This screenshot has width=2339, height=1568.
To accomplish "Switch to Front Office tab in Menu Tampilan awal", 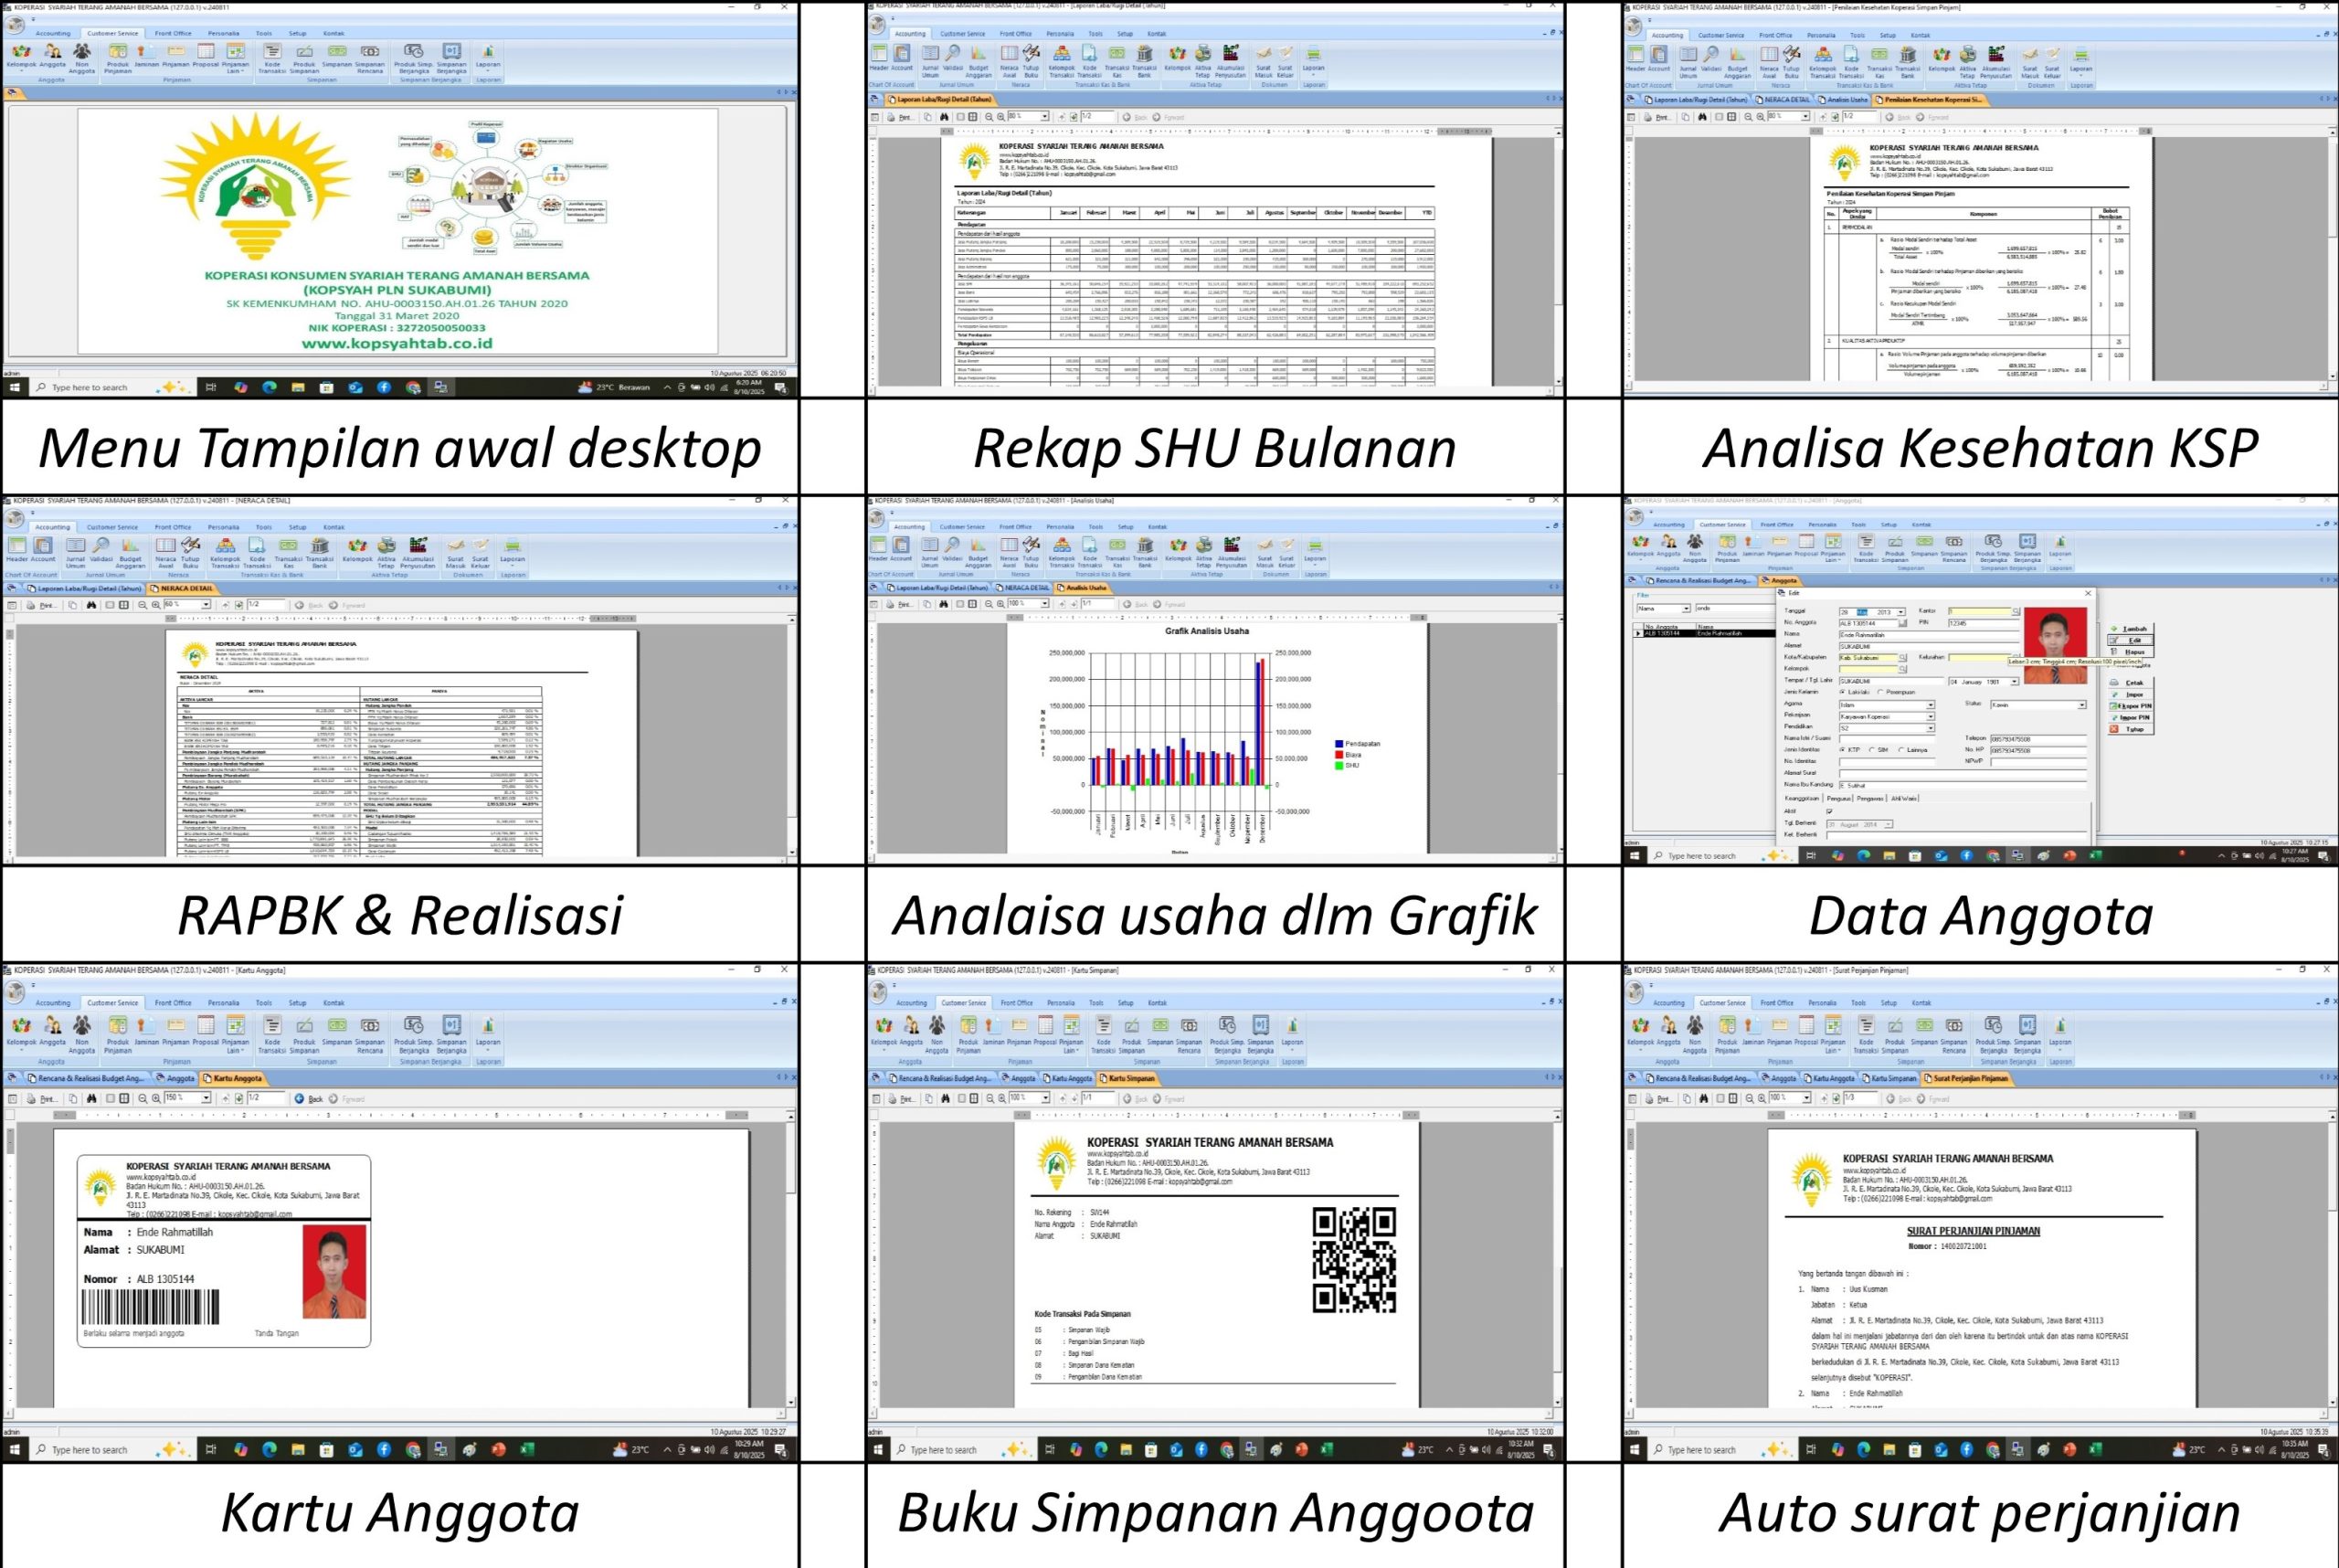I will (172, 33).
